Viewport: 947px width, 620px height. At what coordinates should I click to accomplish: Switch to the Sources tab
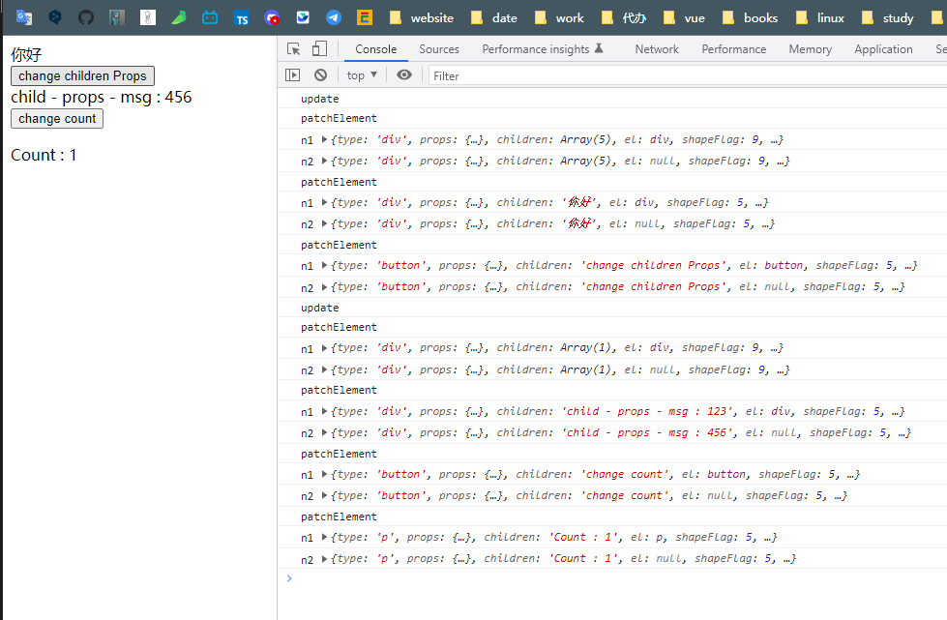pos(439,49)
